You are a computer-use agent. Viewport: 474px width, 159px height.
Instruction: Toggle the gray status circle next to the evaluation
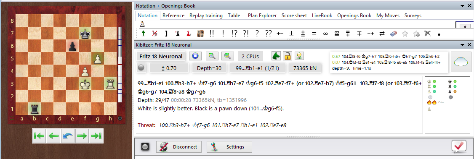[141, 68]
